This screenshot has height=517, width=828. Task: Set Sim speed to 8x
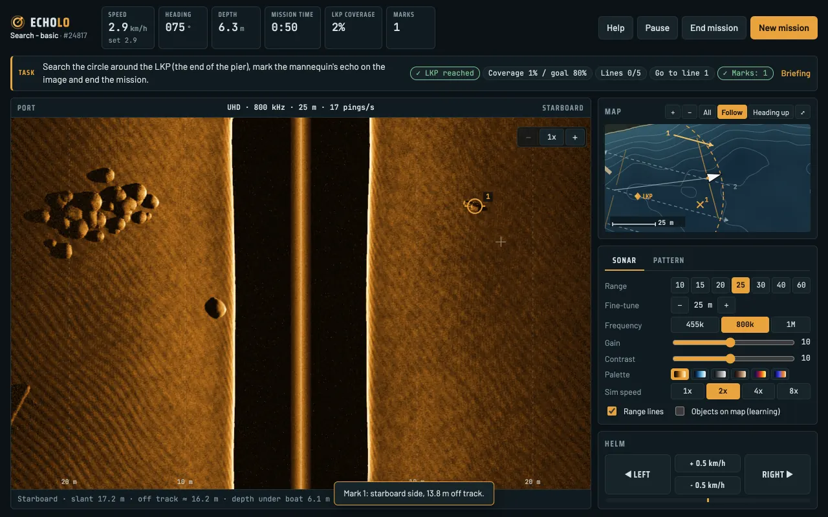tap(794, 391)
